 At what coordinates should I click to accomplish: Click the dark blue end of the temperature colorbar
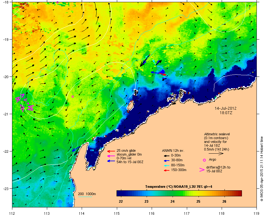(120, 193)
